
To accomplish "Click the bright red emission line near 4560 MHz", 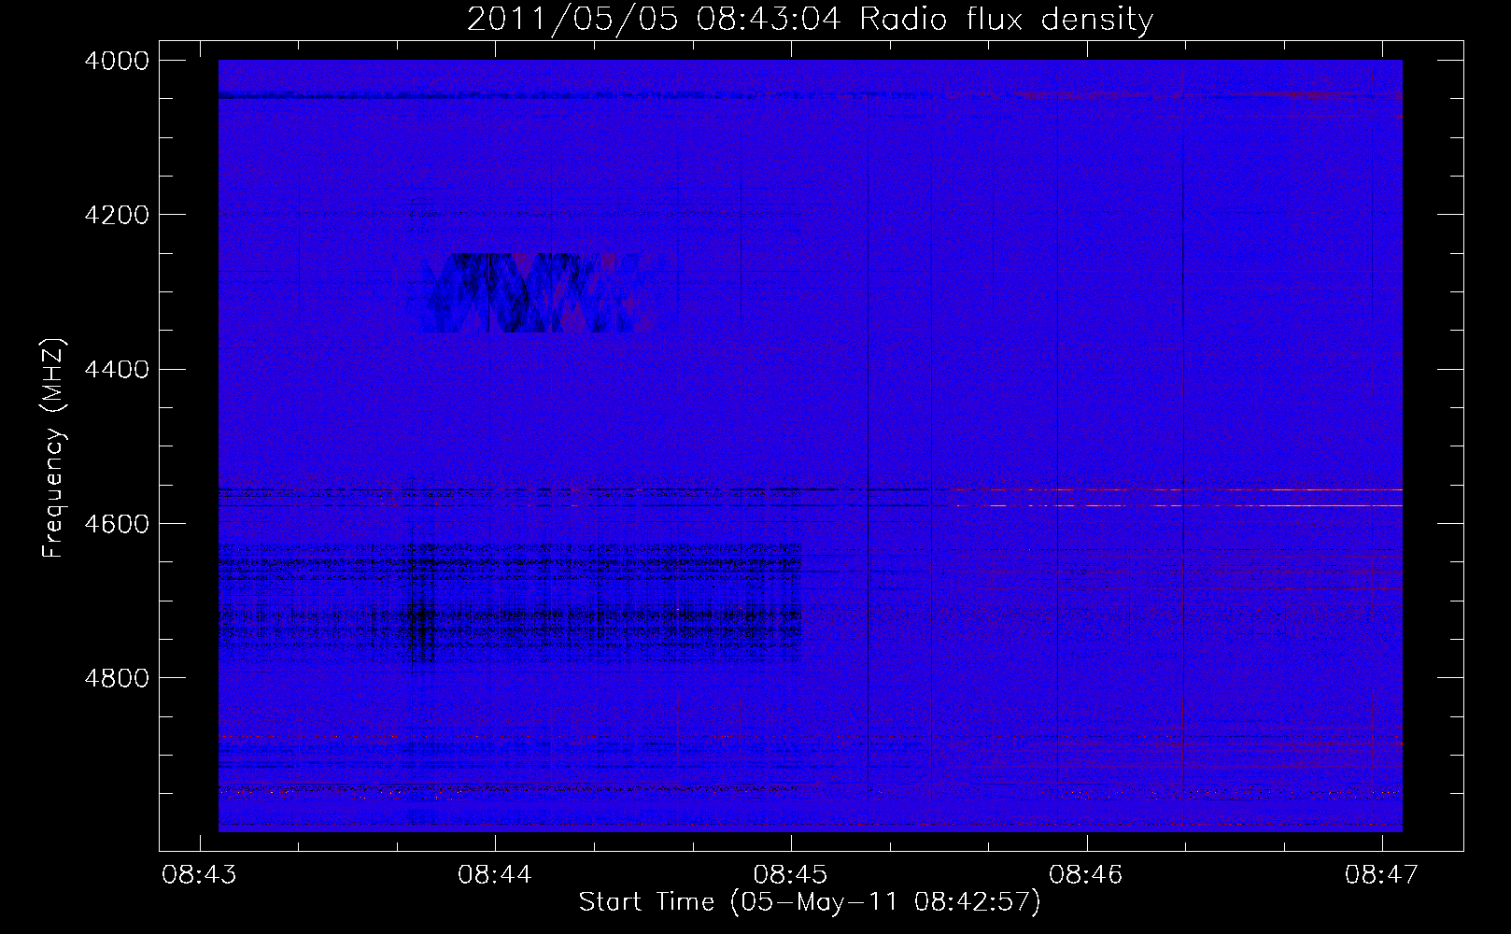I will pyautogui.click(x=1177, y=489).
